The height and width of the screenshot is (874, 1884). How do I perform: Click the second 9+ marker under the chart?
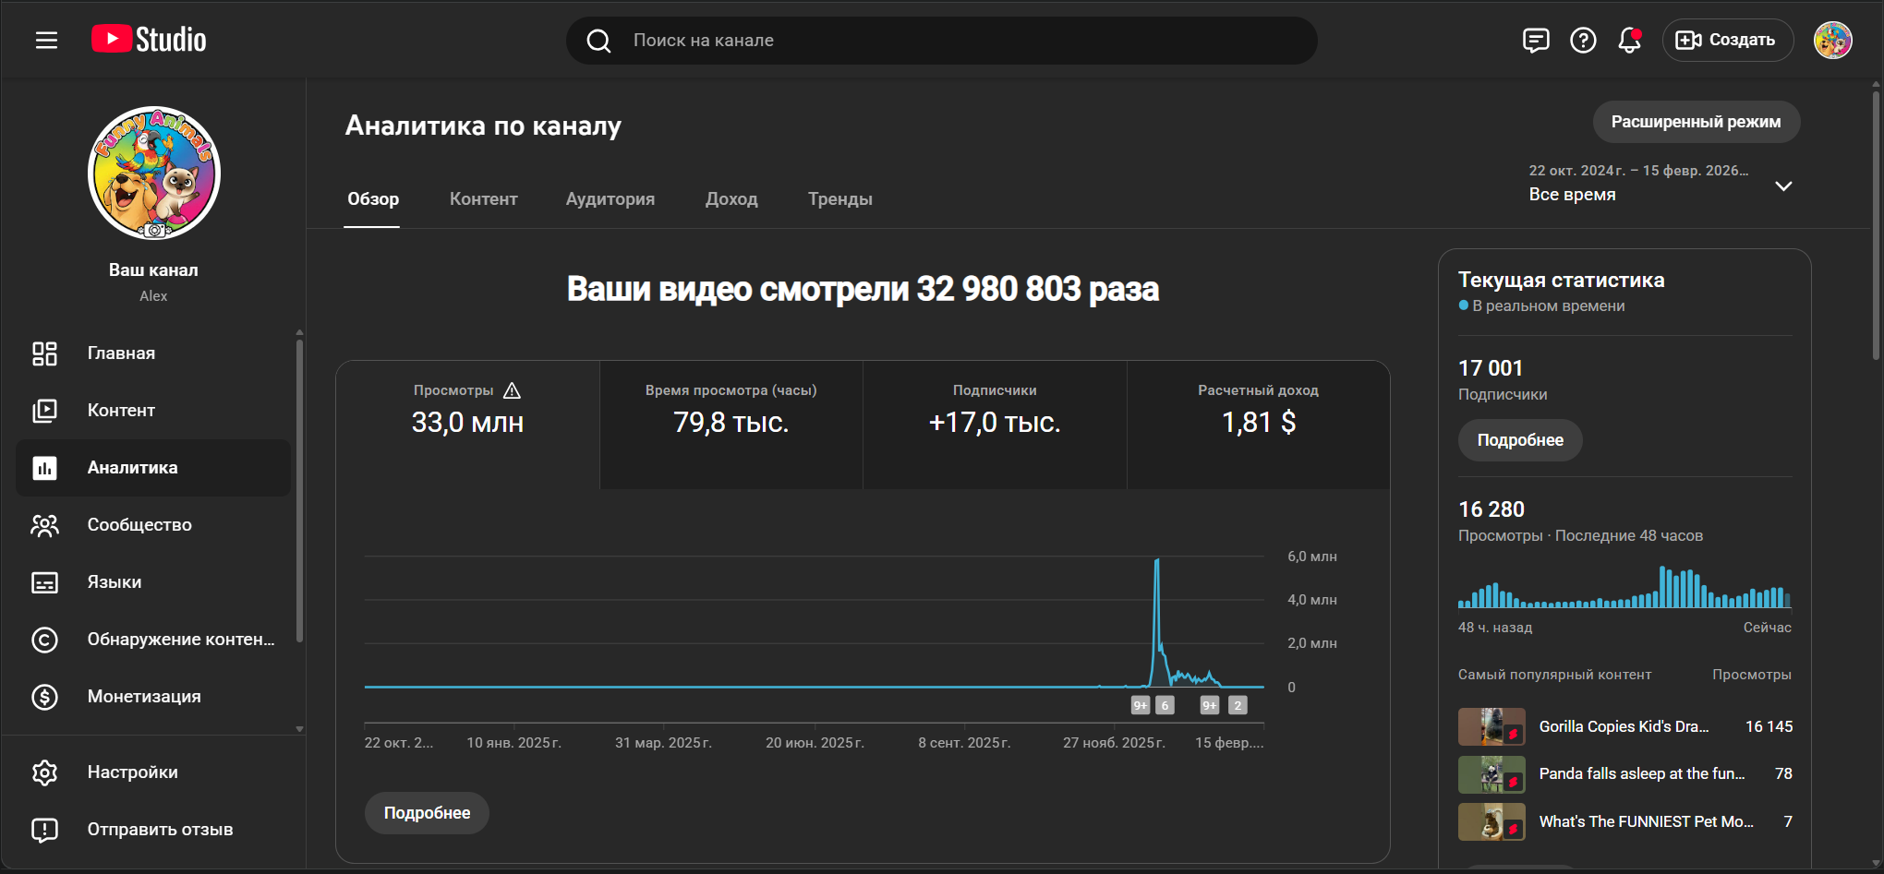(1210, 705)
